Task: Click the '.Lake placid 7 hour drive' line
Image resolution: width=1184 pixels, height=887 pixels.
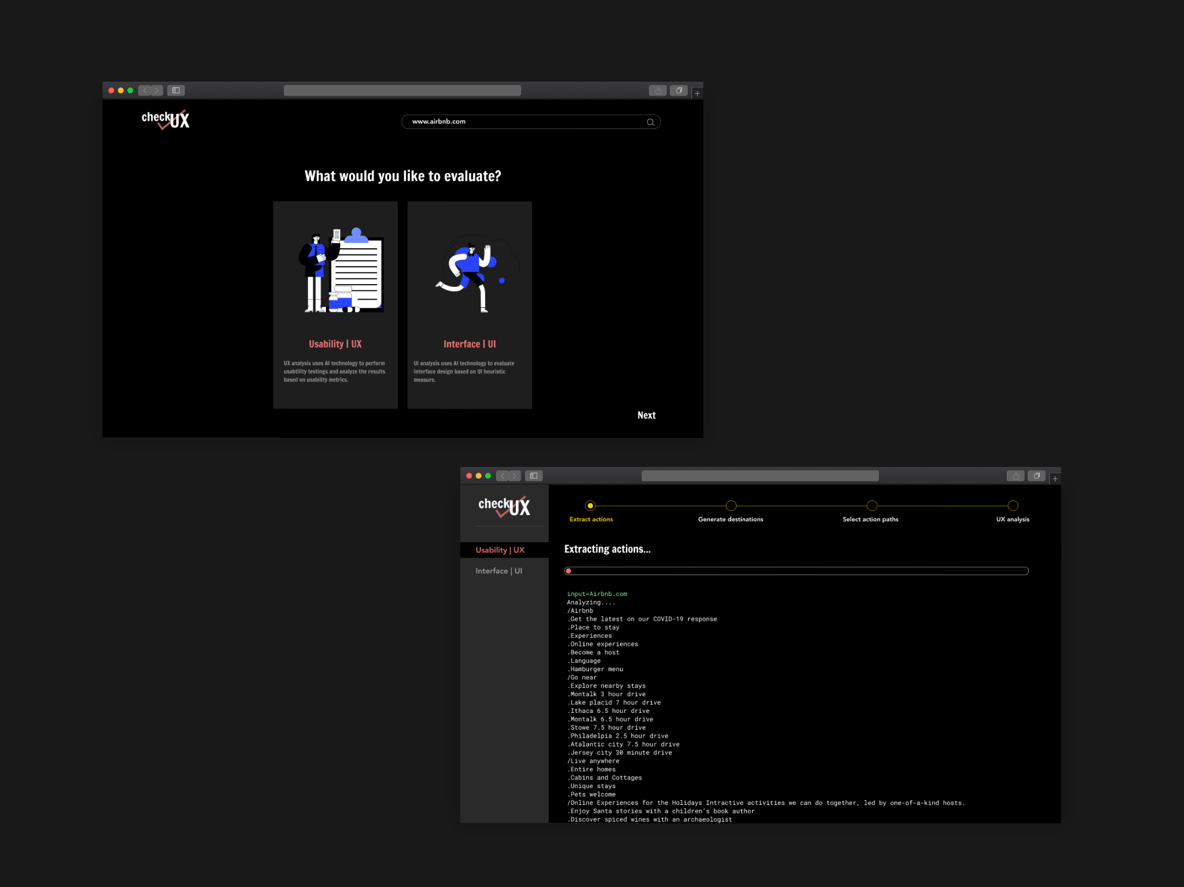Action: pos(614,703)
